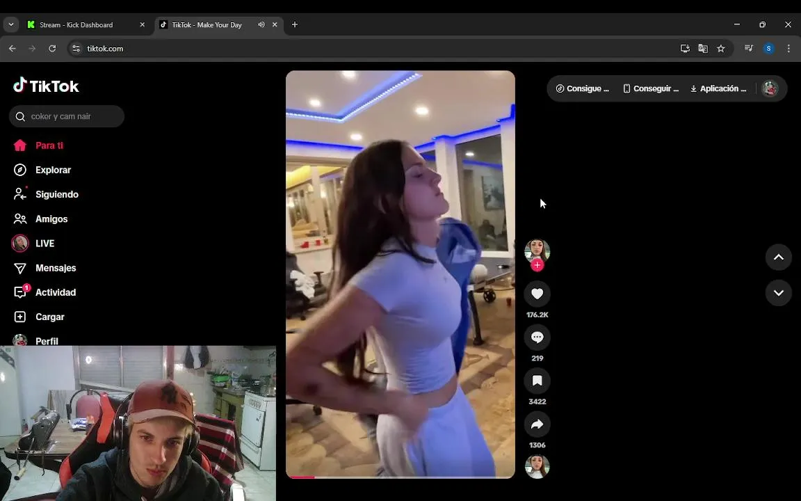Screen dimensions: 801x501
Task: Click the video progress bar
Action: point(400,477)
